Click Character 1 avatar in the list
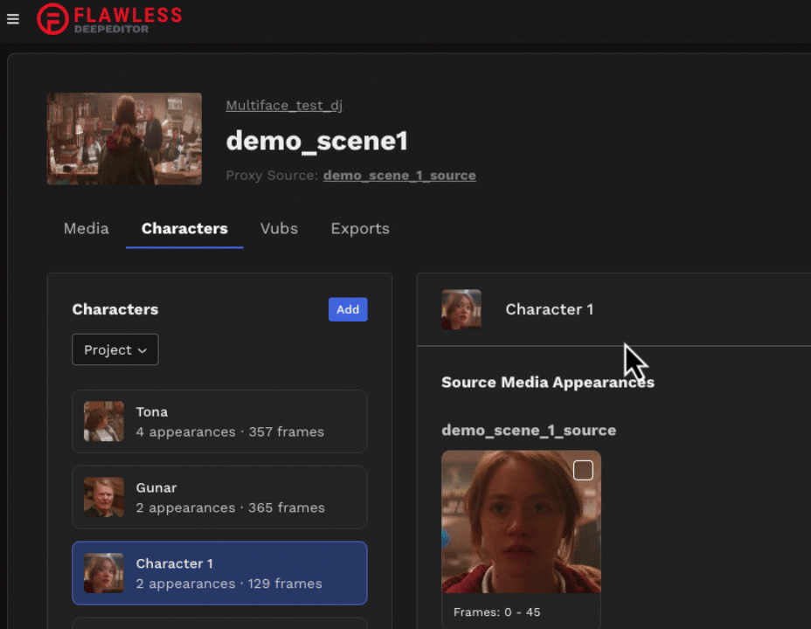This screenshot has width=811, height=629. [104, 573]
